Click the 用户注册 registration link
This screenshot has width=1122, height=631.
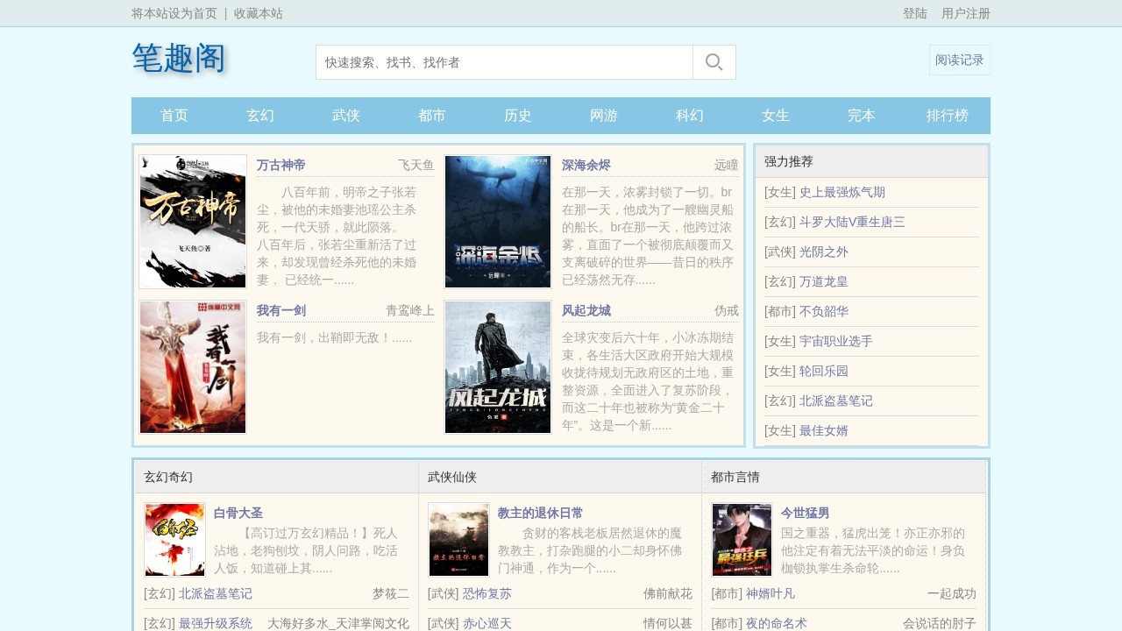pyautogui.click(x=966, y=13)
